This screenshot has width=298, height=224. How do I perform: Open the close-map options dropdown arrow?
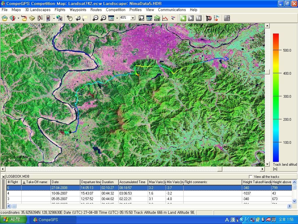pyautogui.click(x=18, y=18)
